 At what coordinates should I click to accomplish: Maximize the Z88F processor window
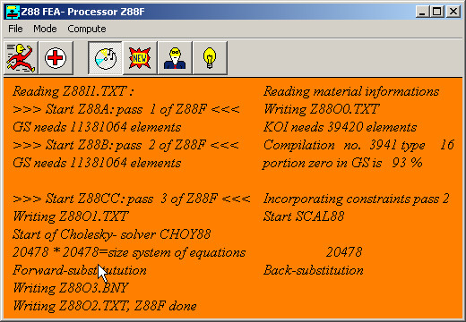click(436, 12)
